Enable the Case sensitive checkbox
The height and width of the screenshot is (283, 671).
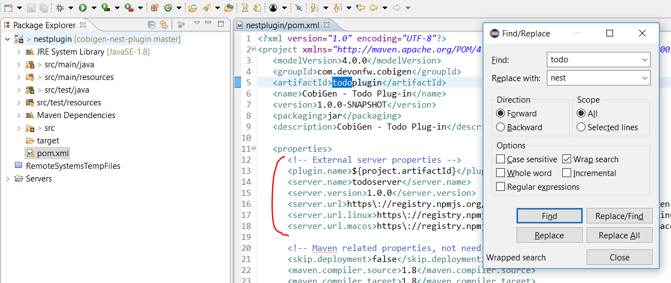click(500, 159)
